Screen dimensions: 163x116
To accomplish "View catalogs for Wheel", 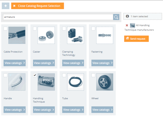I will point(102,109).
